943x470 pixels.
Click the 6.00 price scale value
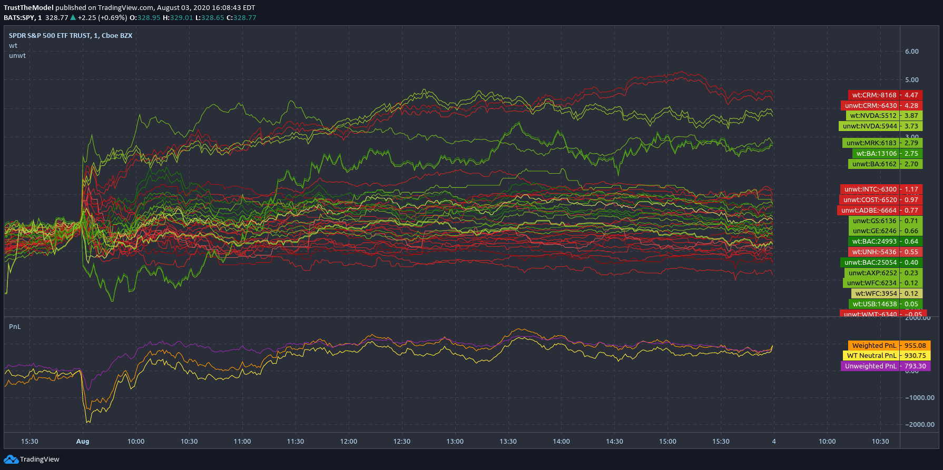coord(912,52)
